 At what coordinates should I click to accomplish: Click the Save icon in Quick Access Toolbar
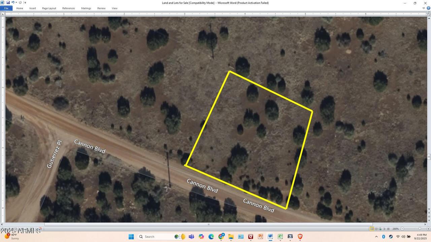click(x=8, y=3)
